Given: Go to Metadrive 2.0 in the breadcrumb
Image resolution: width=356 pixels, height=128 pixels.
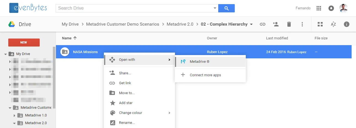Looking at the screenshot, I should click(180, 24).
